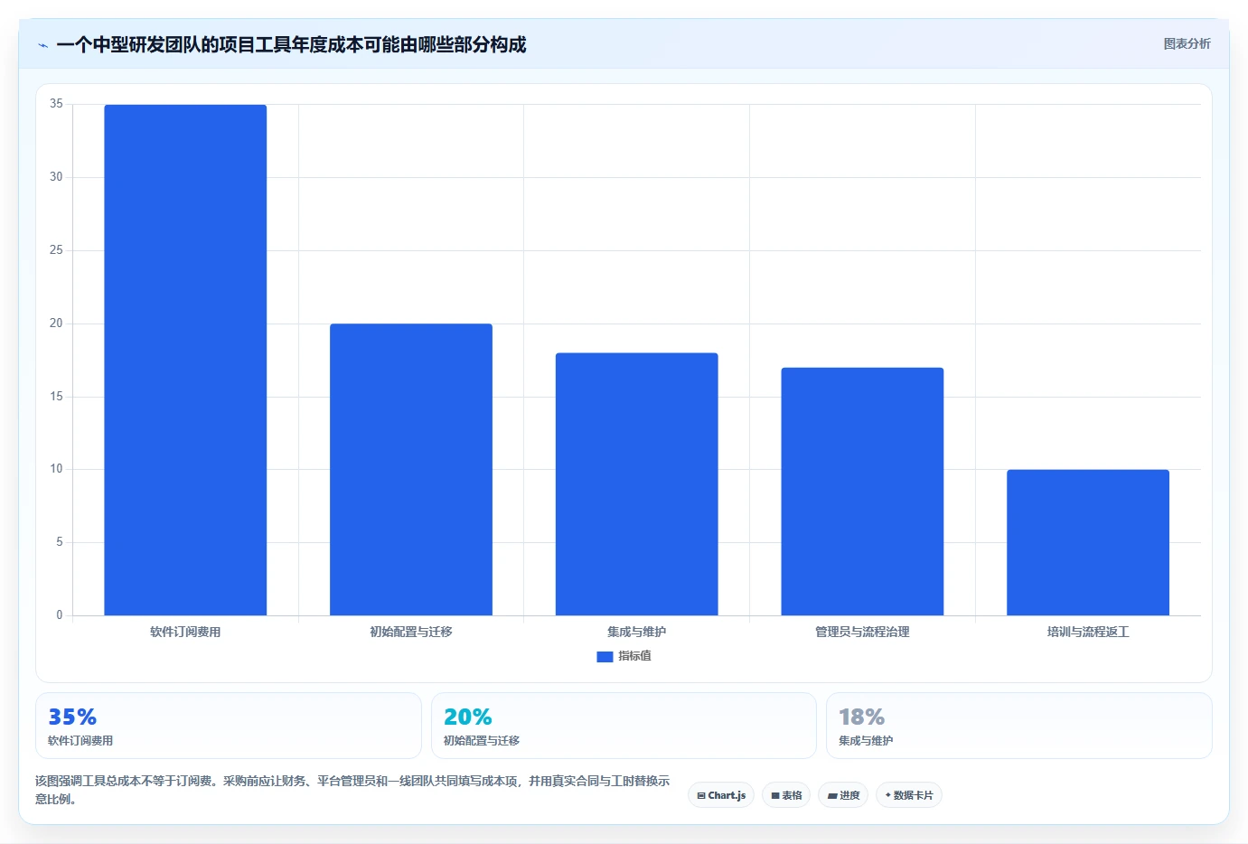Click the 初始配置与迁移 bar in chart
The image size is (1248, 844).
[411, 470]
